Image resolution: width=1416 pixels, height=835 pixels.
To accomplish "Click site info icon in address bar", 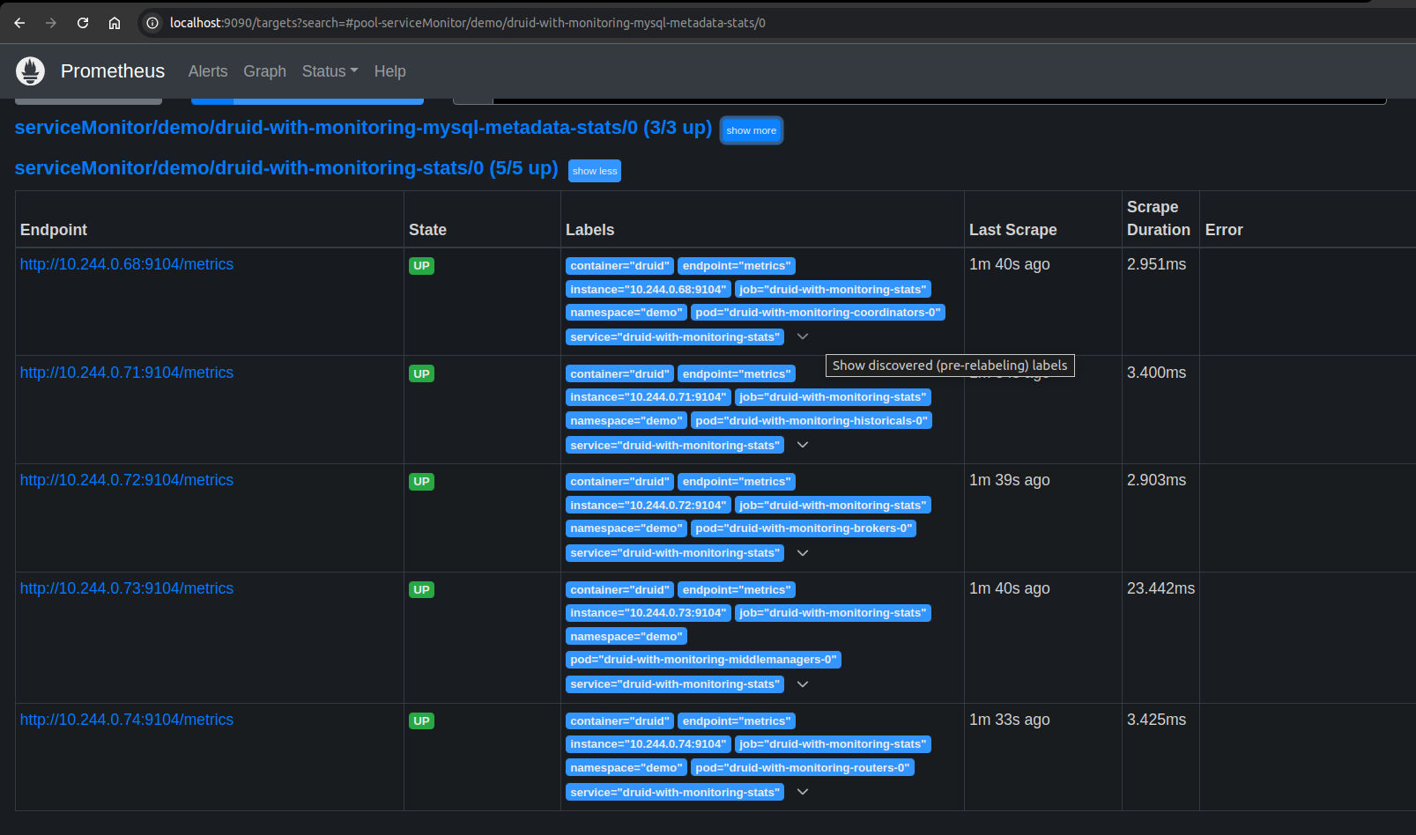I will coord(152,23).
